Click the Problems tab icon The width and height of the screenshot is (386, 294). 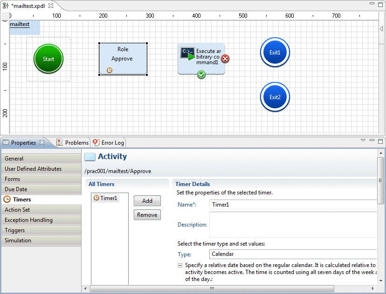[60, 142]
